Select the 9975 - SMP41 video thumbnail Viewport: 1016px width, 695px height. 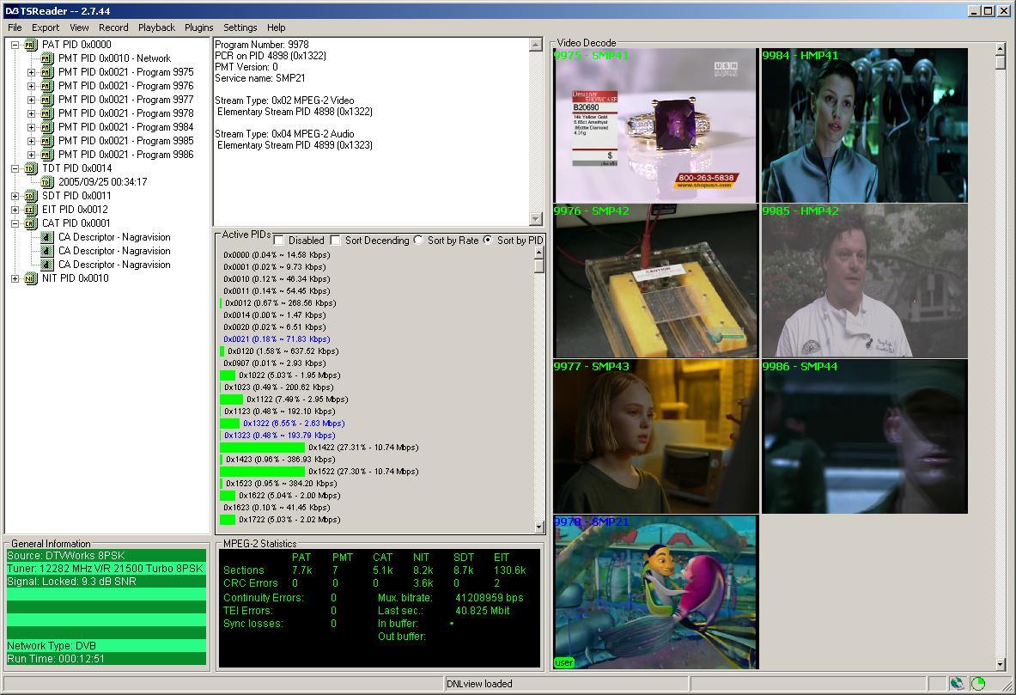[x=656, y=125]
